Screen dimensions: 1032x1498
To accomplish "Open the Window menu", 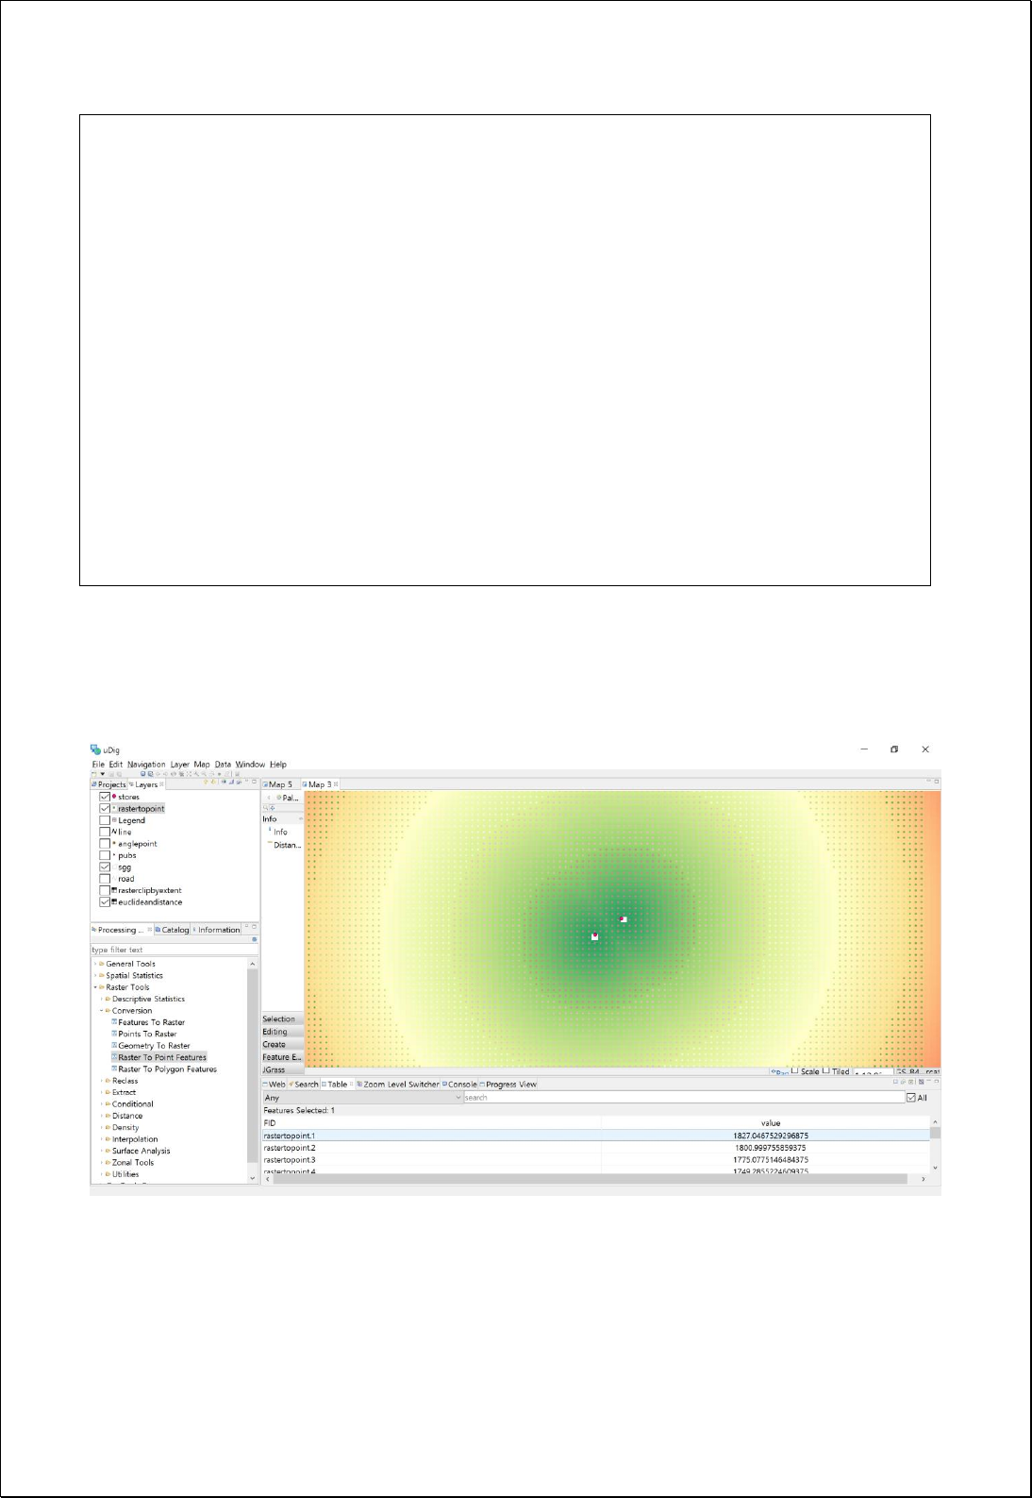I will 250,765.
